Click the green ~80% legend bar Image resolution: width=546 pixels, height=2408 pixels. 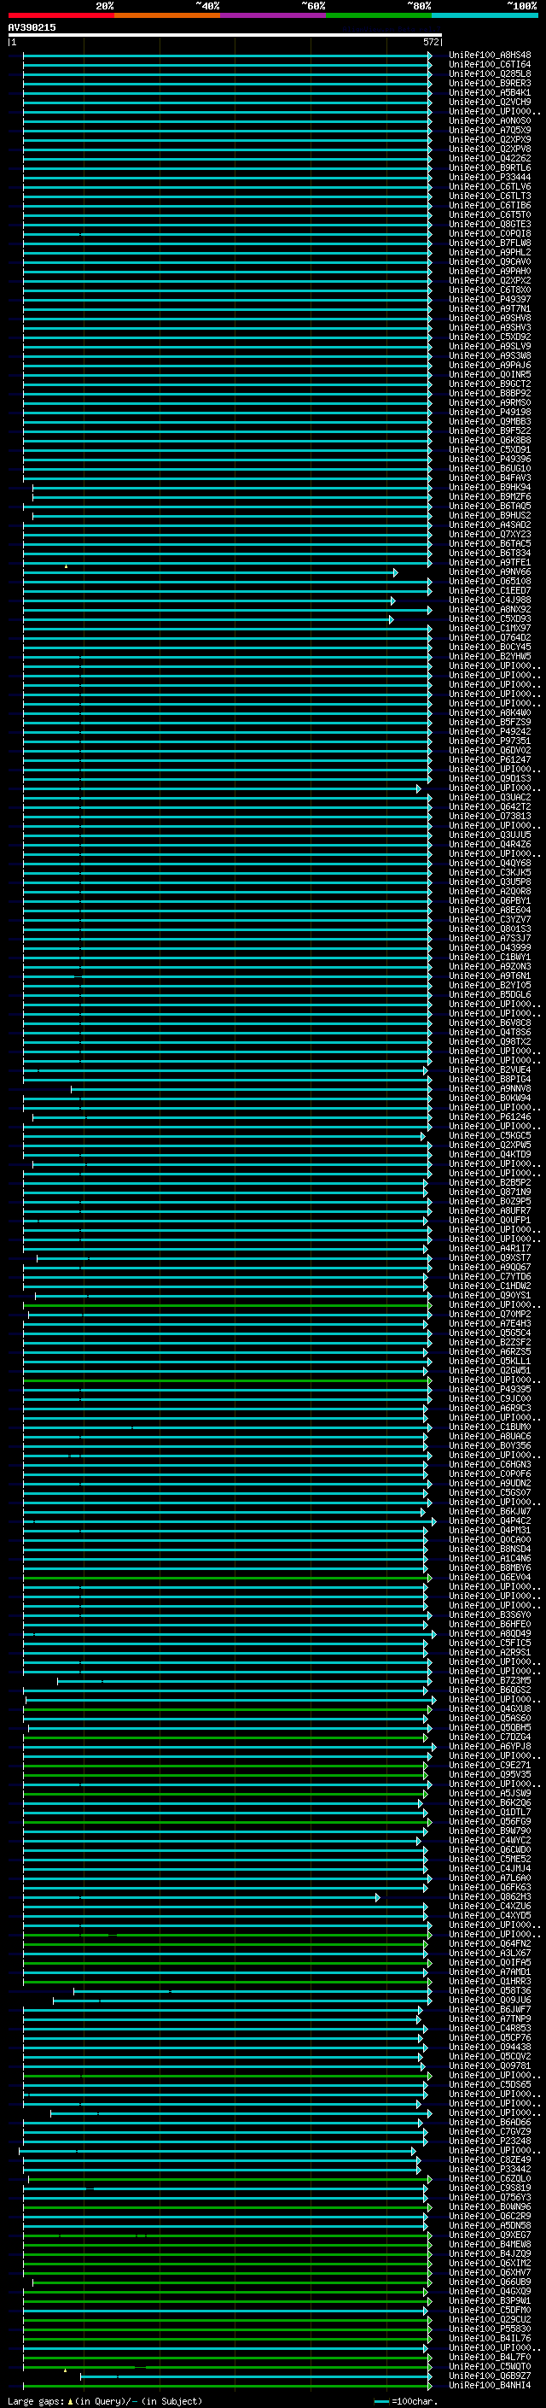pos(379,15)
